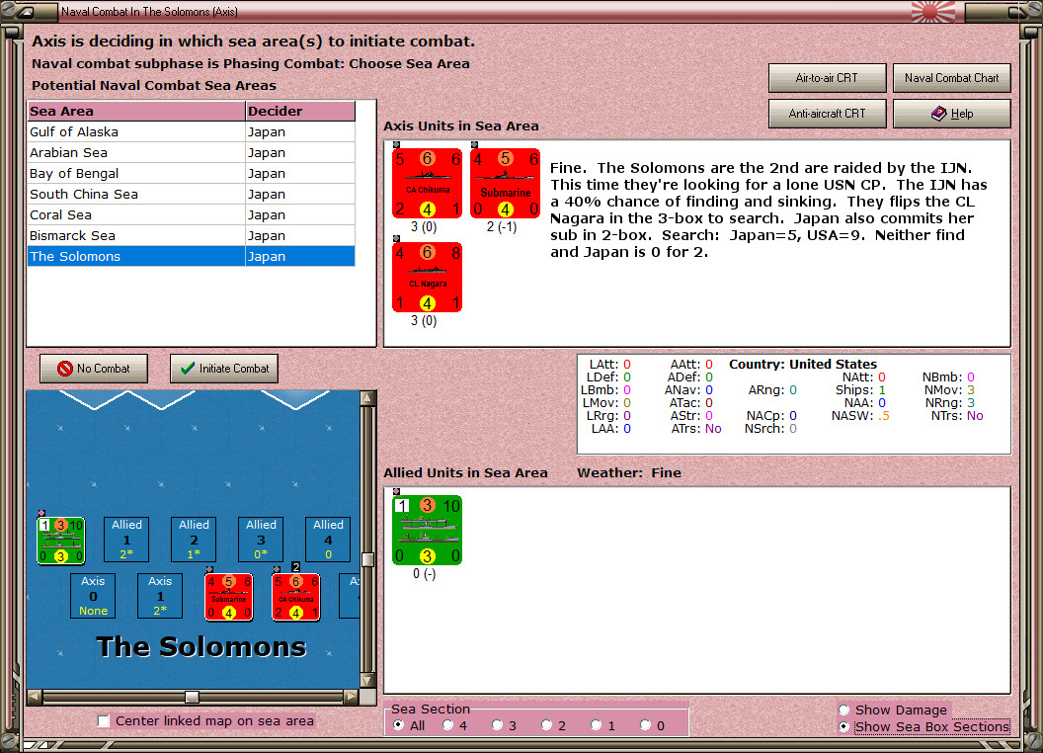The image size is (1043, 753).
Task: Open the Air-to-air CRT chart
Action: tap(827, 78)
